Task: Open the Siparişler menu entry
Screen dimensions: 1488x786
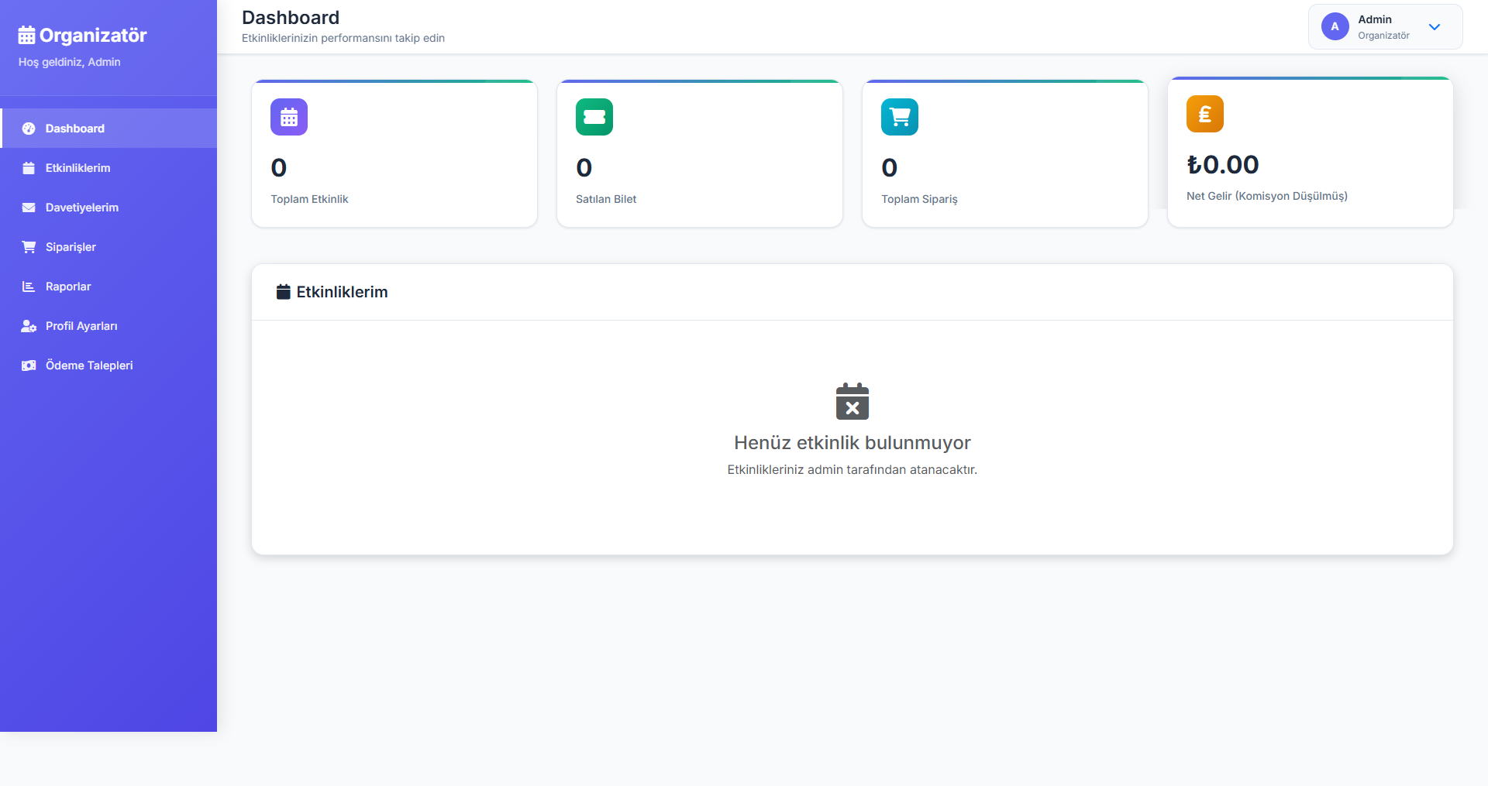Action: click(x=108, y=247)
